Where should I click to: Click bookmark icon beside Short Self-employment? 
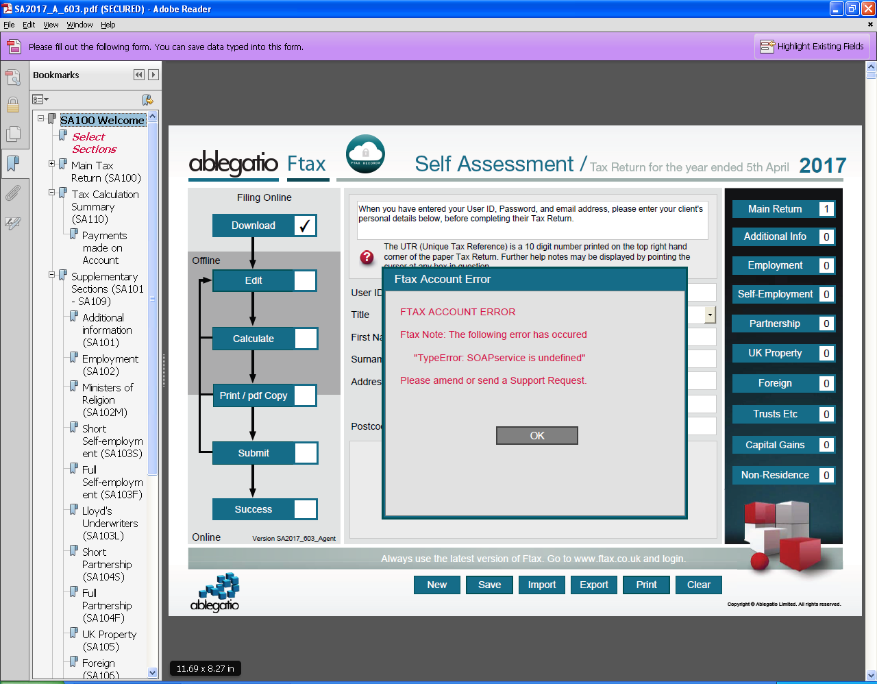click(74, 428)
